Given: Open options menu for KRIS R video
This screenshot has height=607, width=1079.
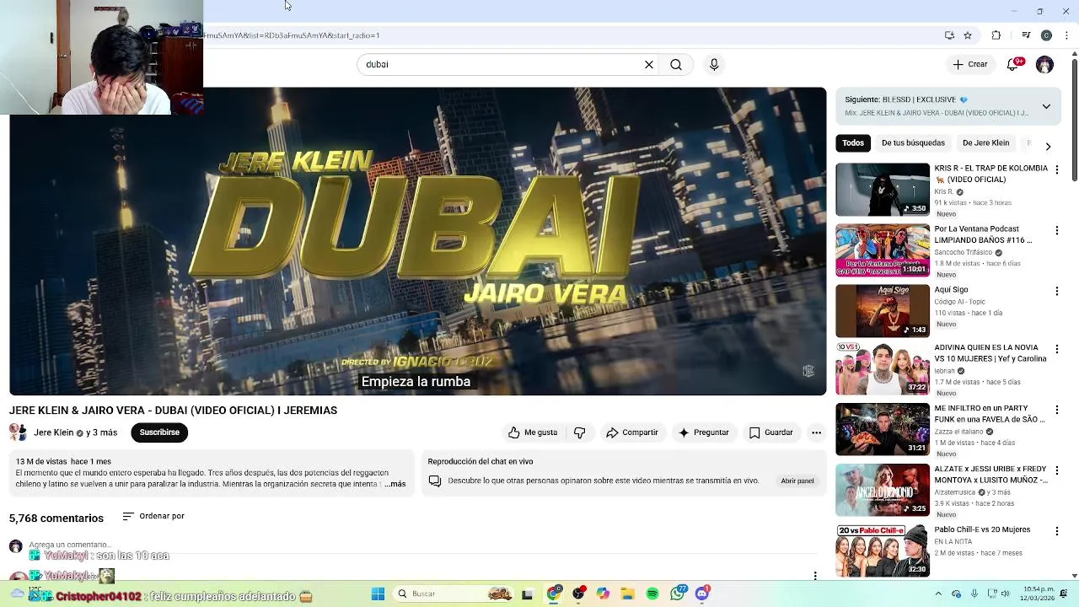Looking at the screenshot, I should 1056,169.
